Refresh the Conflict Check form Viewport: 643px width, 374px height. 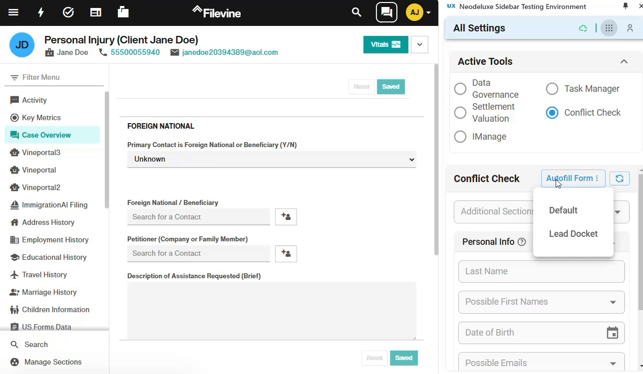(x=620, y=179)
